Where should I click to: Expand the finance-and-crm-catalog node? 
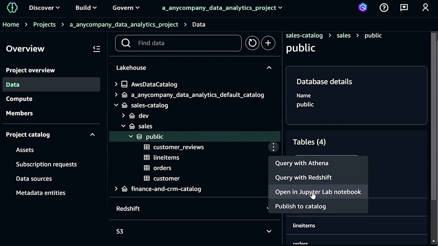tap(116, 189)
